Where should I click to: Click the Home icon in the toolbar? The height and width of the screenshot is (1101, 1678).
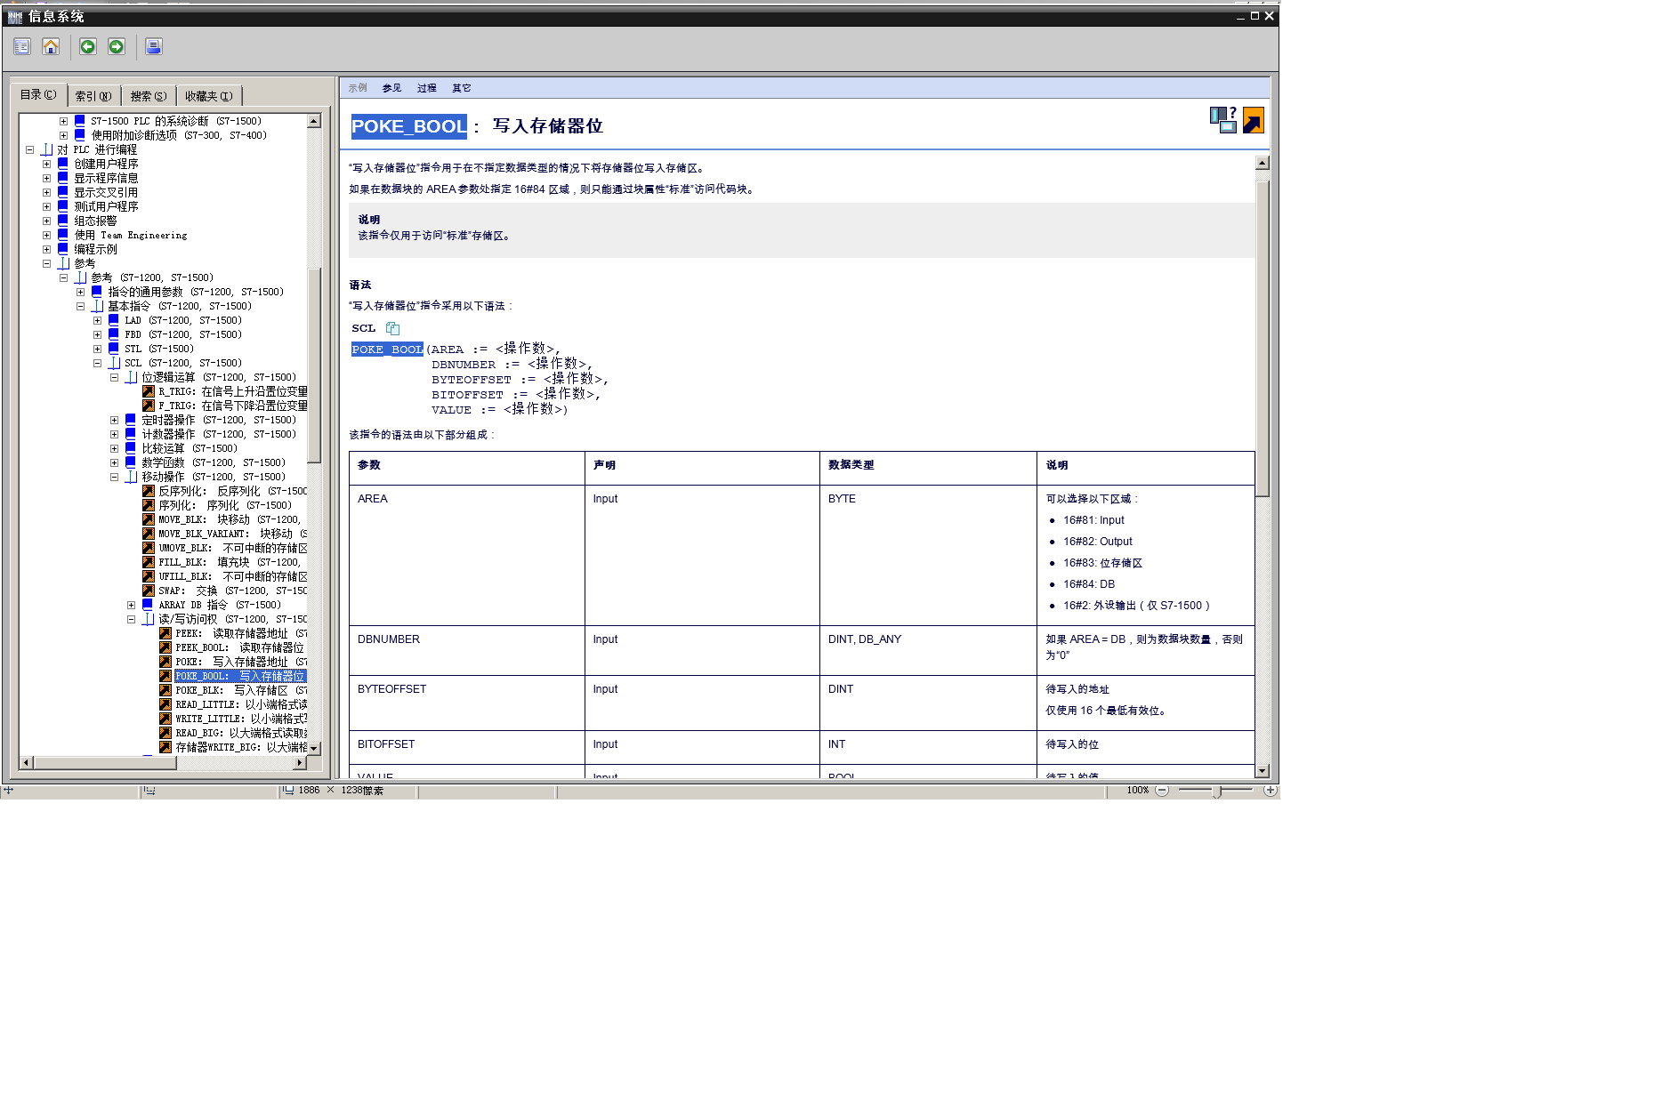point(51,46)
